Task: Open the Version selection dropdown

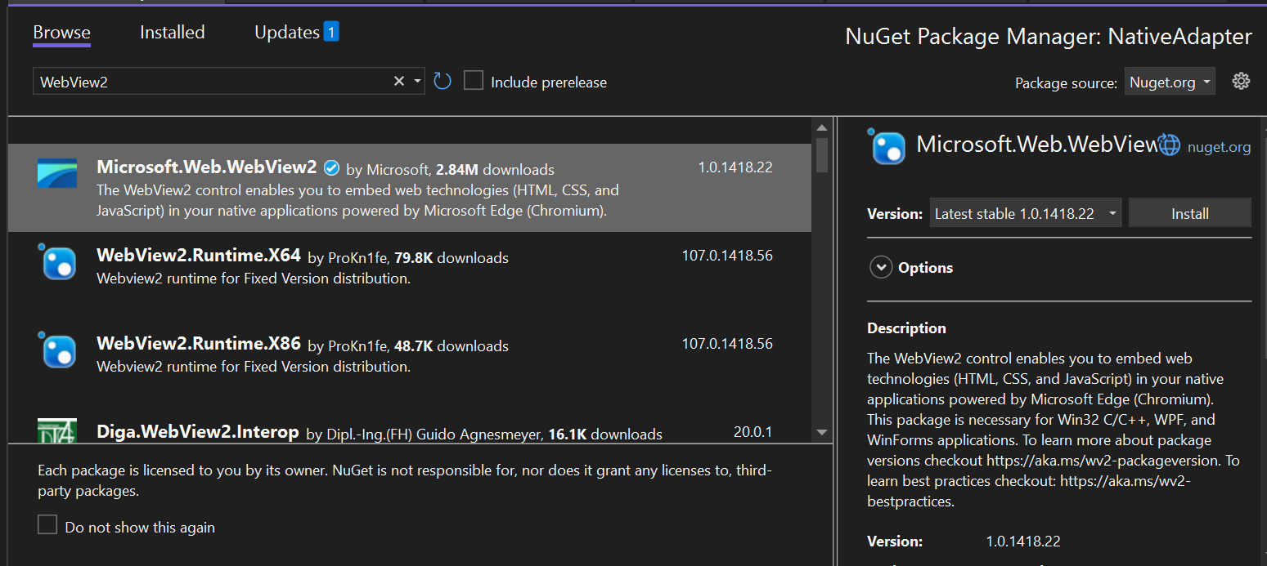Action: tap(1025, 212)
